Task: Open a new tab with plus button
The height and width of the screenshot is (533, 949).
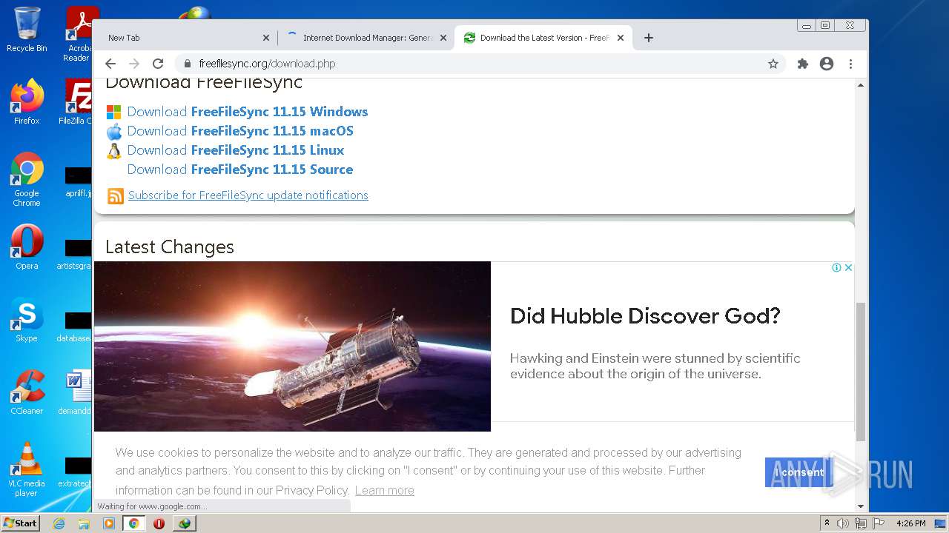Action: 649,38
